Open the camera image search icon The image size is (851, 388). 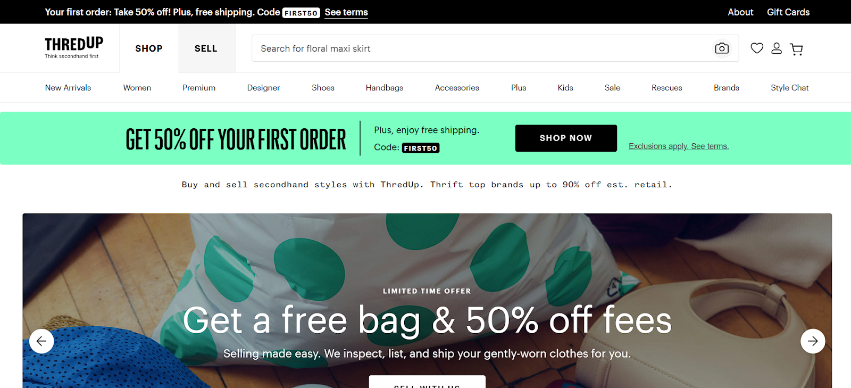722,48
